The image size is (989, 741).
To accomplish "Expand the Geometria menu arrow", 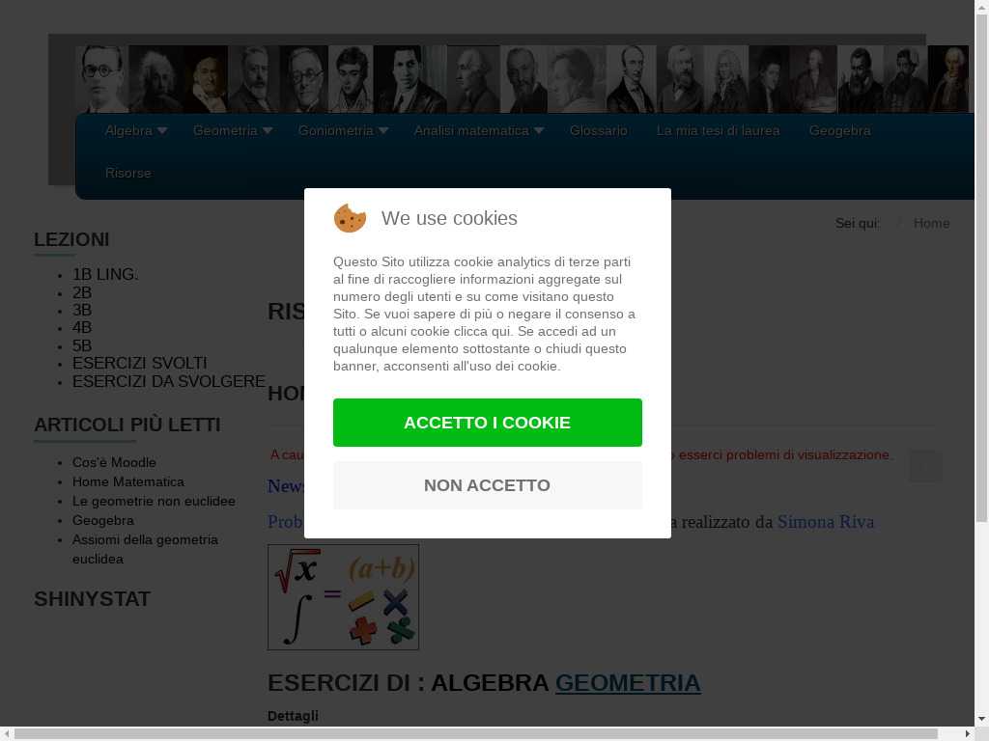I will click(268, 130).
